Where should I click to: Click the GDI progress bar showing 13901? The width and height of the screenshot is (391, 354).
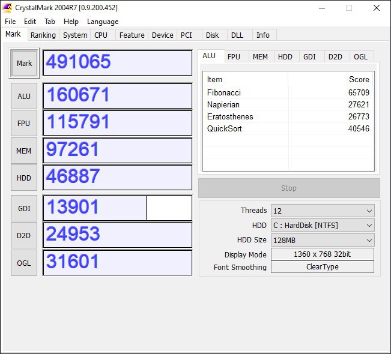pyautogui.click(x=118, y=208)
